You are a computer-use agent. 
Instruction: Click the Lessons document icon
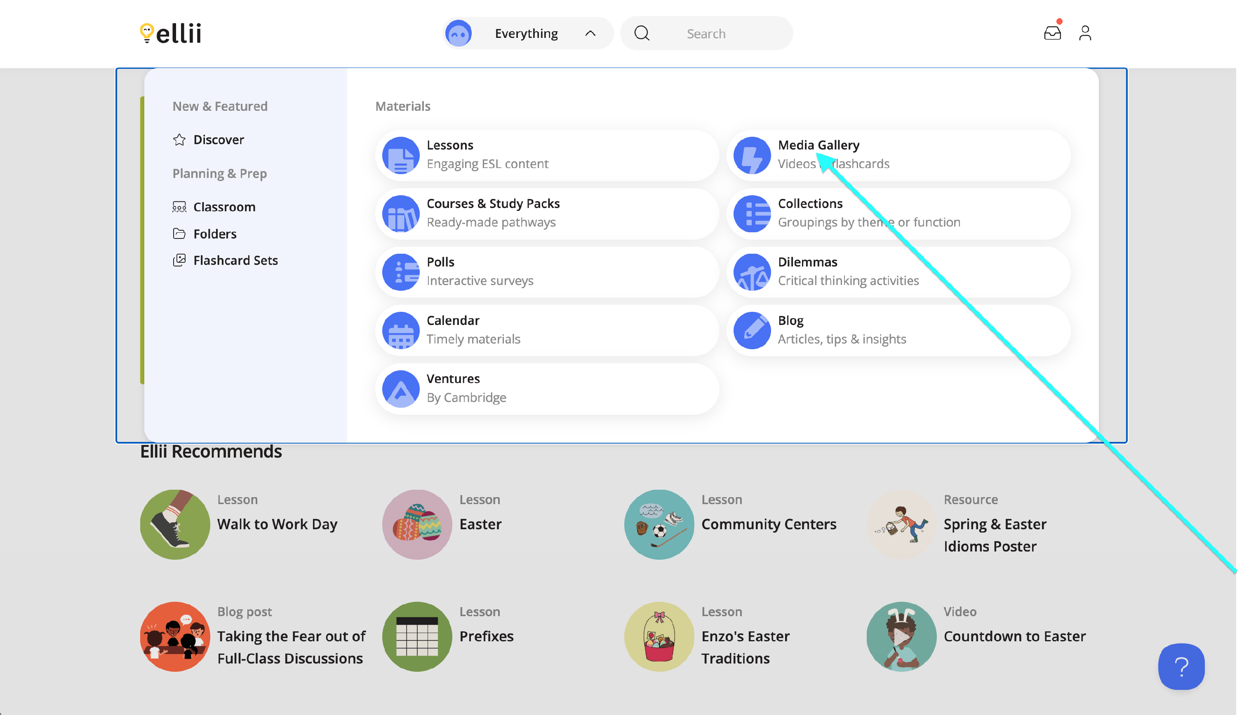click(400, 155)
